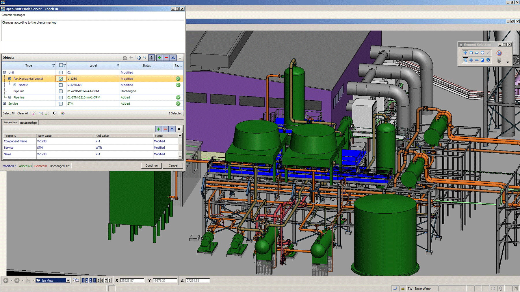Open the Iso View dropdown
The width and height of the screenshot is (520, 292).
click(x=68, y=280)
